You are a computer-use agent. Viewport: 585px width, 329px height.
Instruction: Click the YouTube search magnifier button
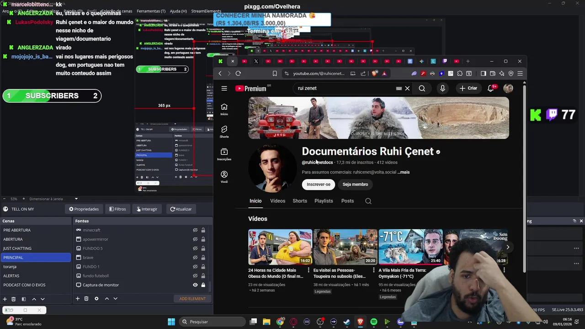(x=422, y=88)
